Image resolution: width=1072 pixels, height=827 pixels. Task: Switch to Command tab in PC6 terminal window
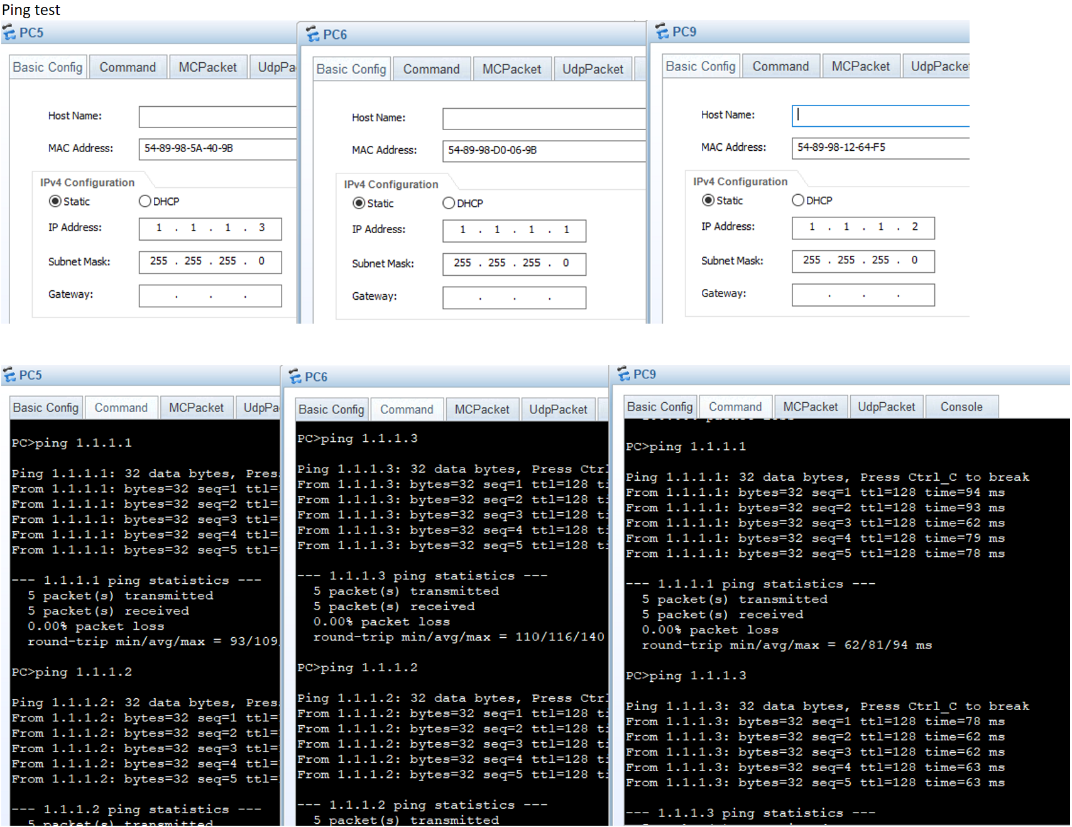point(407,409)
